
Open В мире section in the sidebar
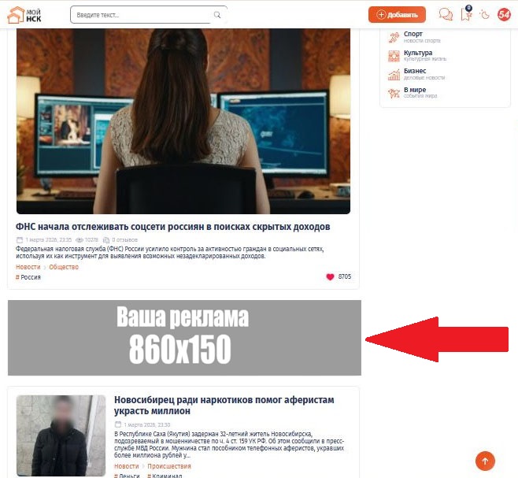coord(414,91)
